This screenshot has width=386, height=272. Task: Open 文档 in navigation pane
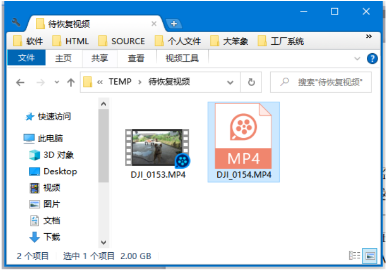pyautogui.click(x=45, y=220)
